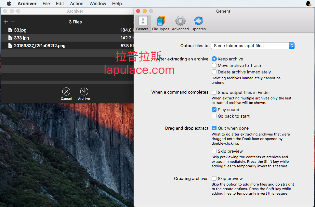
Task: Select Move archive to Trash option
Action: (214, 65)
